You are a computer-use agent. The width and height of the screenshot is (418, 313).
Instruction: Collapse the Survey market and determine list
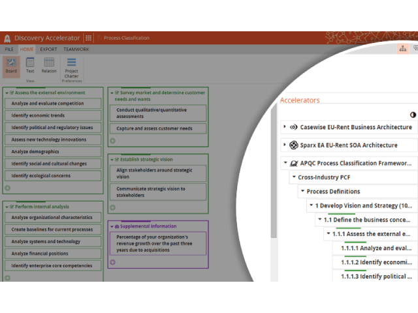click(112, 93)
